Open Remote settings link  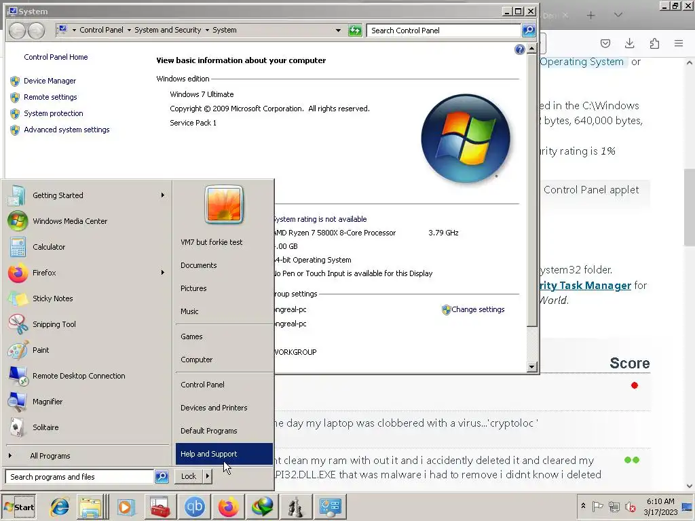coord(50,97)
